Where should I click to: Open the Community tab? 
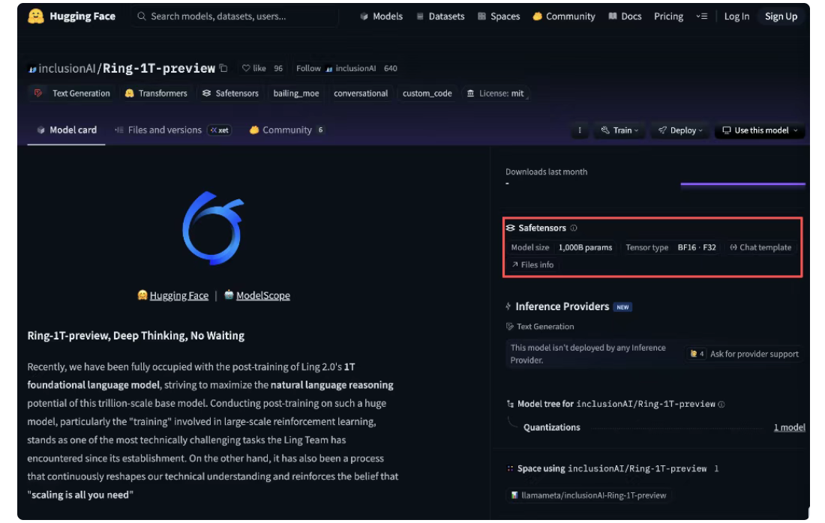click(286, 130)
